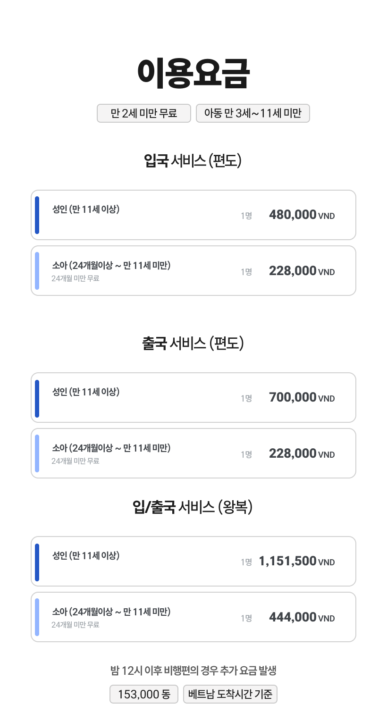Select the 480,000 VND adult entry price

coord(302,215)
